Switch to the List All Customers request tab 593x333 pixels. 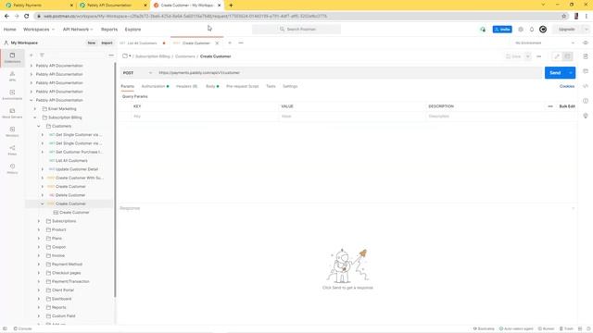[142, 43]
